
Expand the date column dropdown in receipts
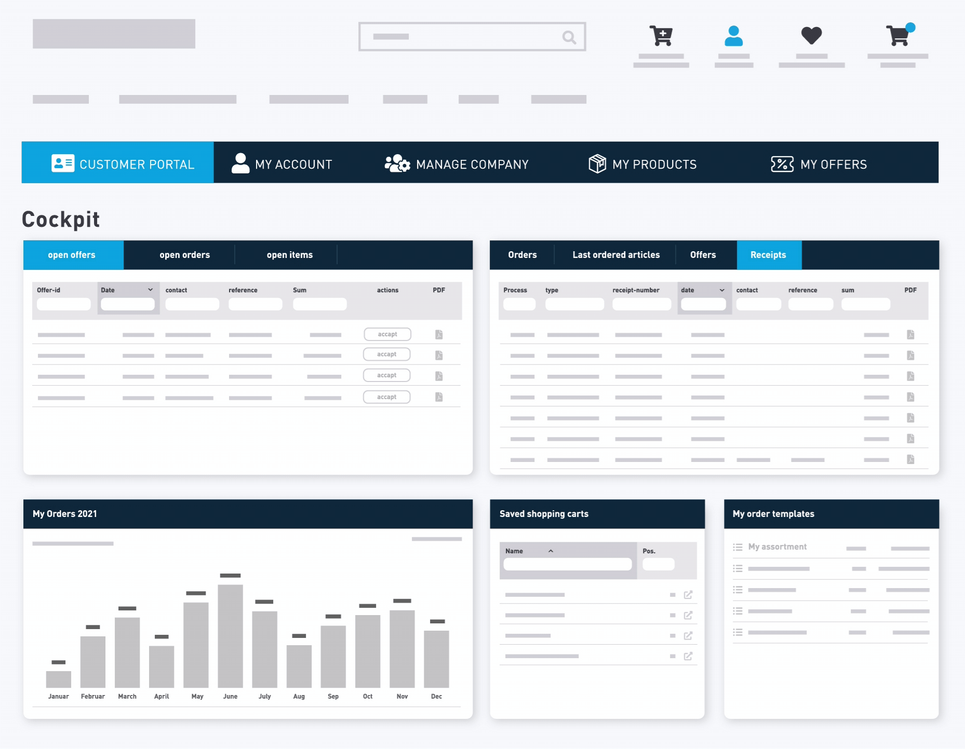coord(721,291)
